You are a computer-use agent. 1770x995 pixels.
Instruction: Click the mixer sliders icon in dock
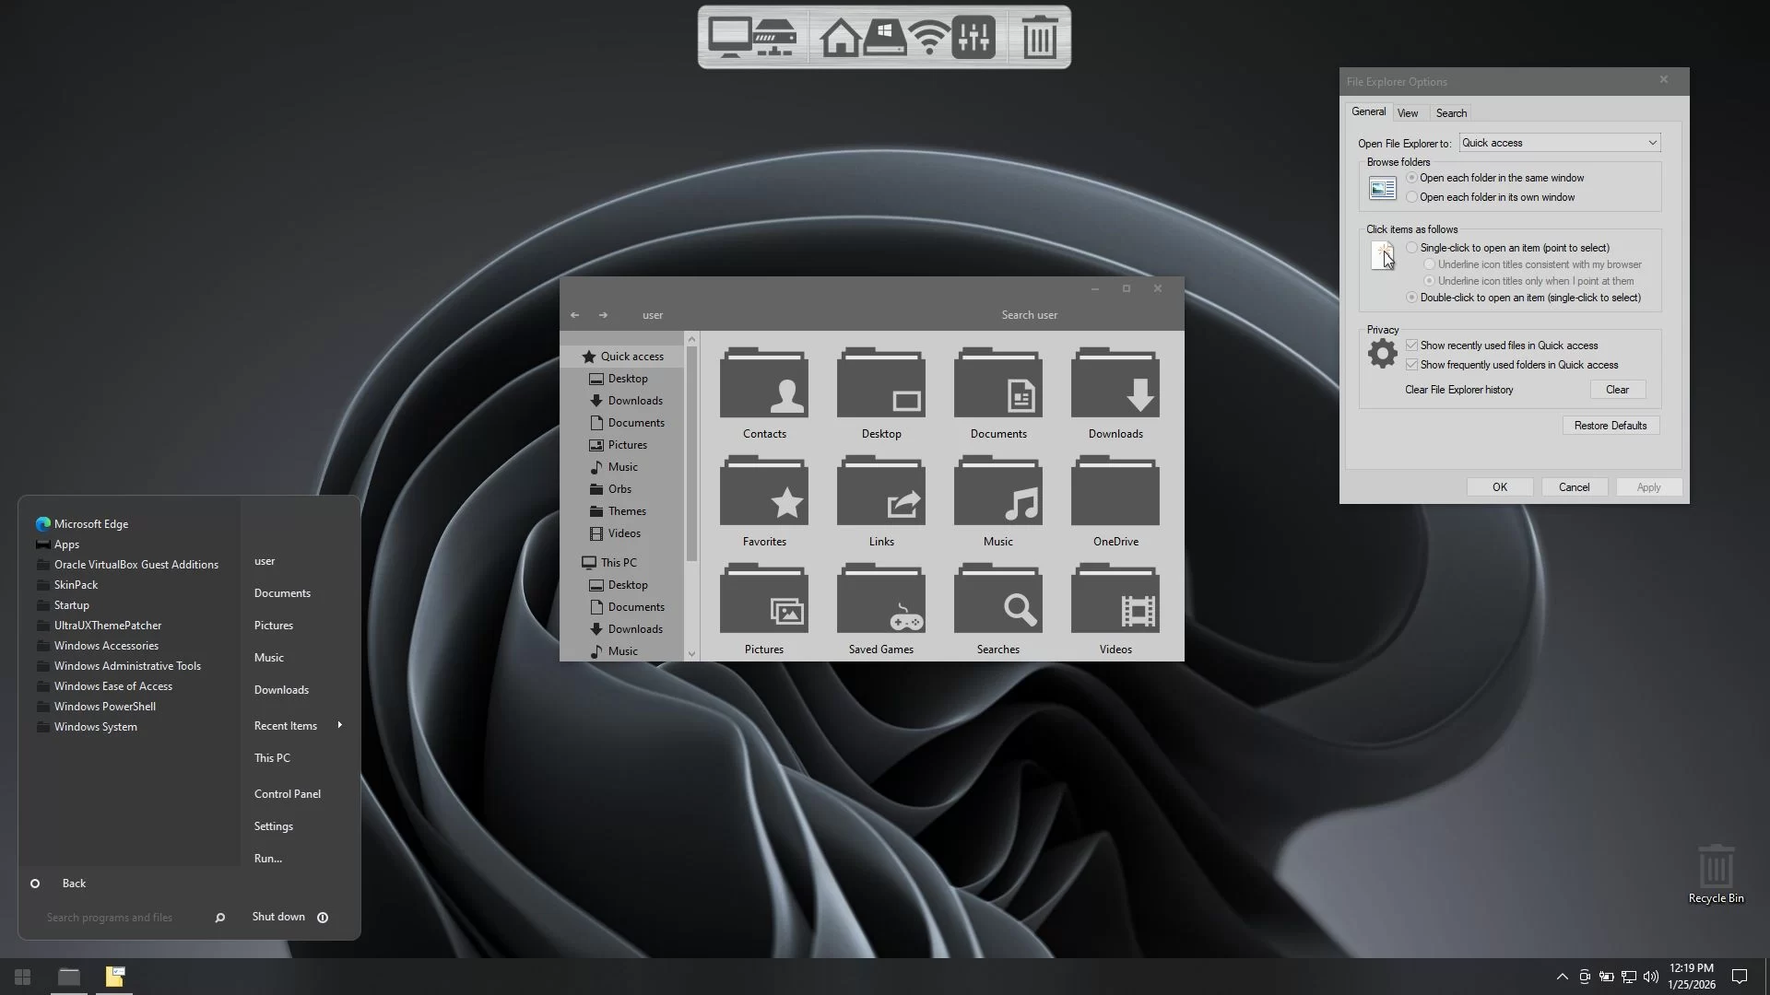coord(973,38)
